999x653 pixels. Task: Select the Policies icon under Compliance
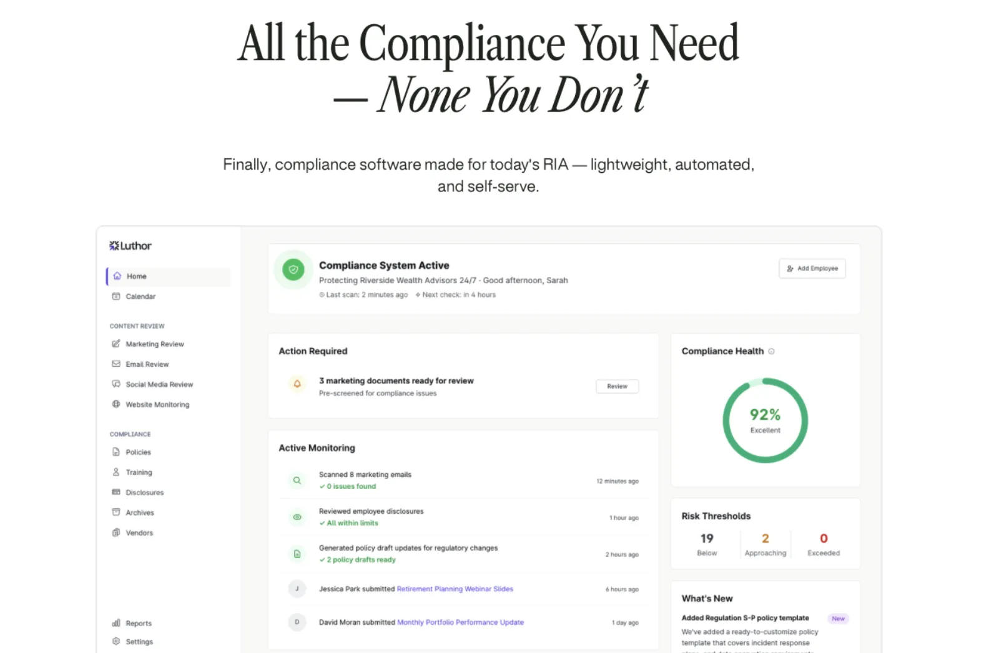coord(116,452)
